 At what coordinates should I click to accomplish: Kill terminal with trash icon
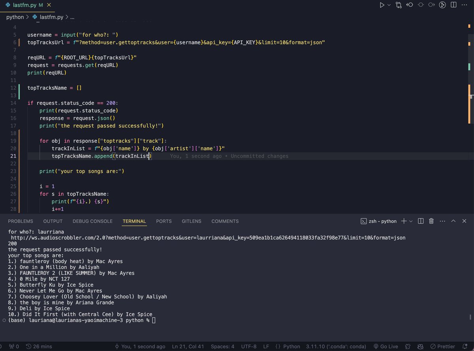431,221
